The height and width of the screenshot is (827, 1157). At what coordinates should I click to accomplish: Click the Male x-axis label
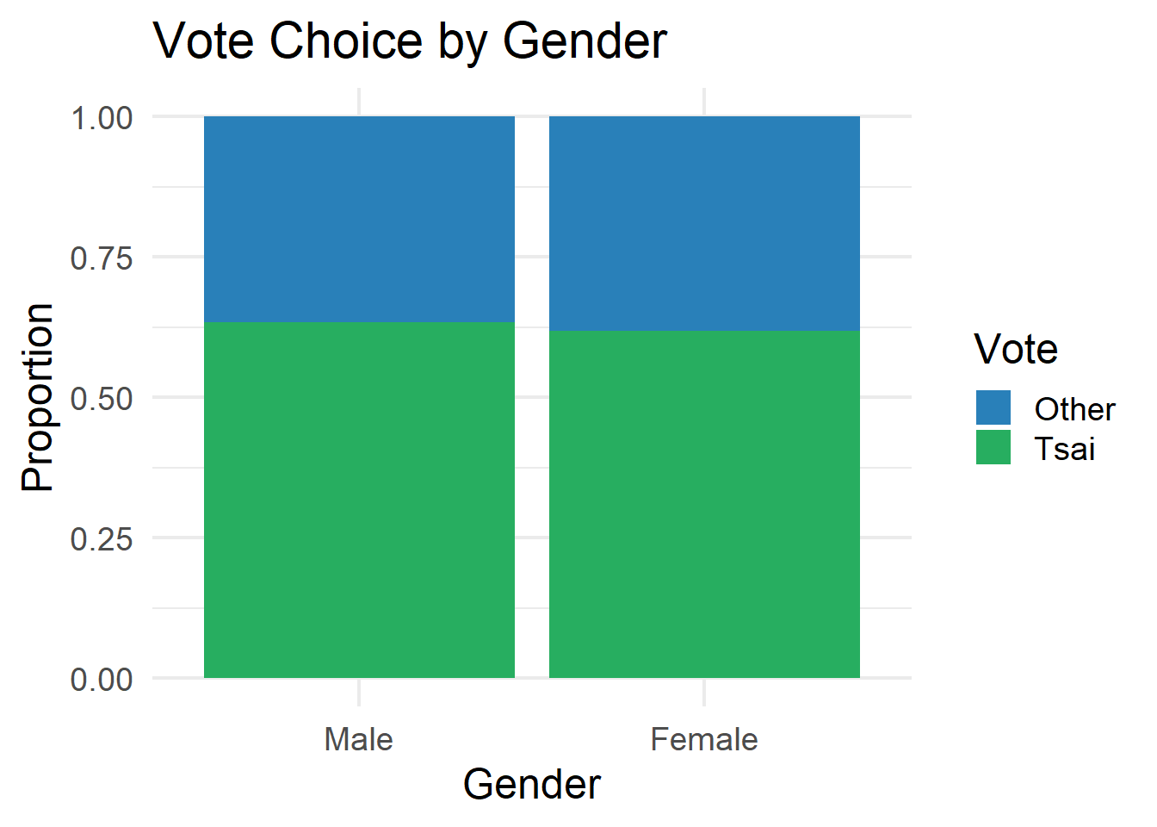pos(358,739)
